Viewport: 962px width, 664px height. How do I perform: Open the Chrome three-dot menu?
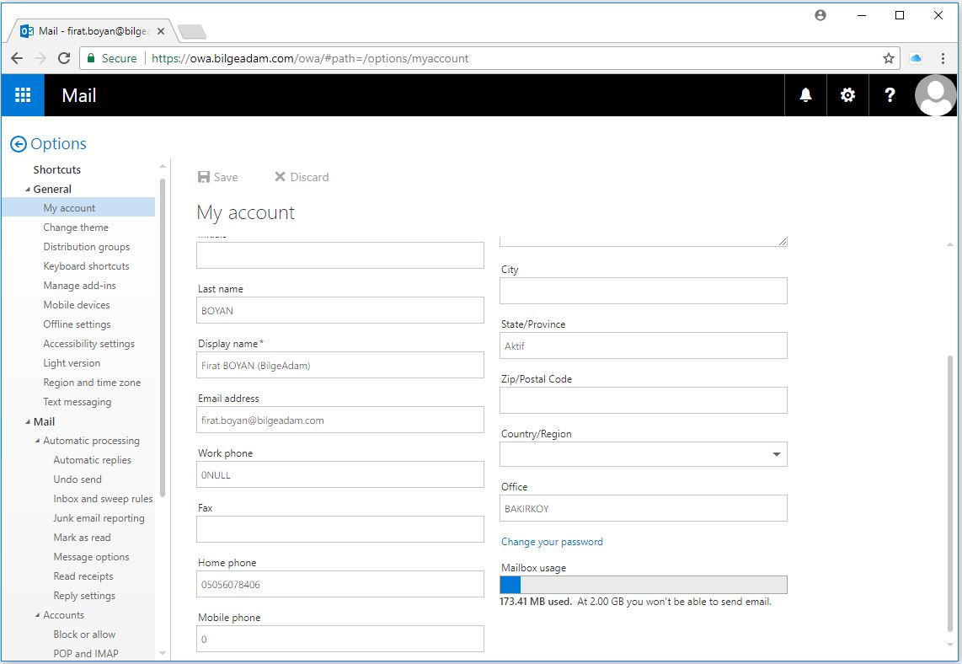click(943, 58)
